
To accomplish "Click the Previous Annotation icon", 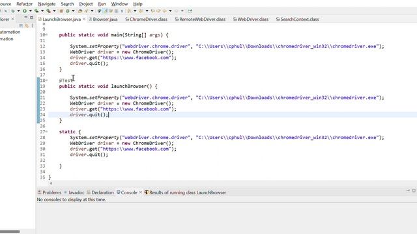I will point(141,11).
